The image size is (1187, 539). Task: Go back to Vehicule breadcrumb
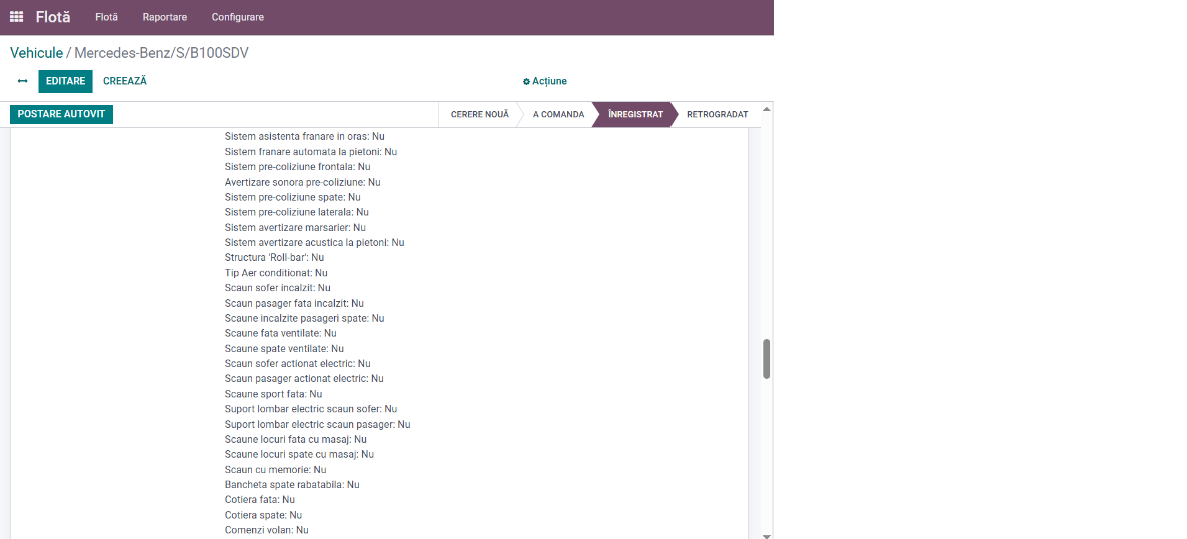coord(37,53)
